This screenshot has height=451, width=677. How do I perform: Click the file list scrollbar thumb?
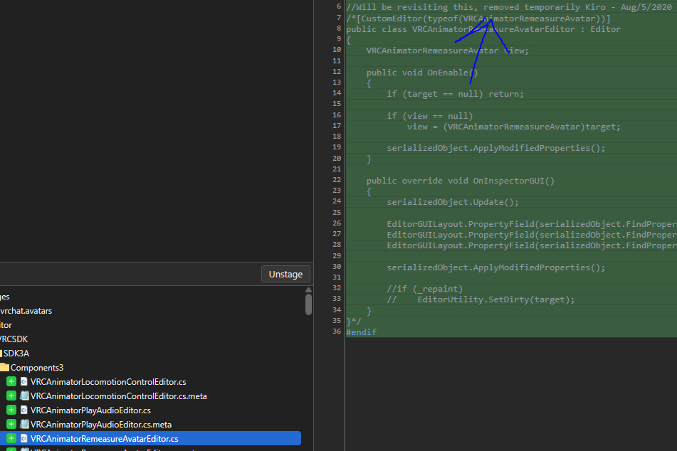[x=308, y=304]
